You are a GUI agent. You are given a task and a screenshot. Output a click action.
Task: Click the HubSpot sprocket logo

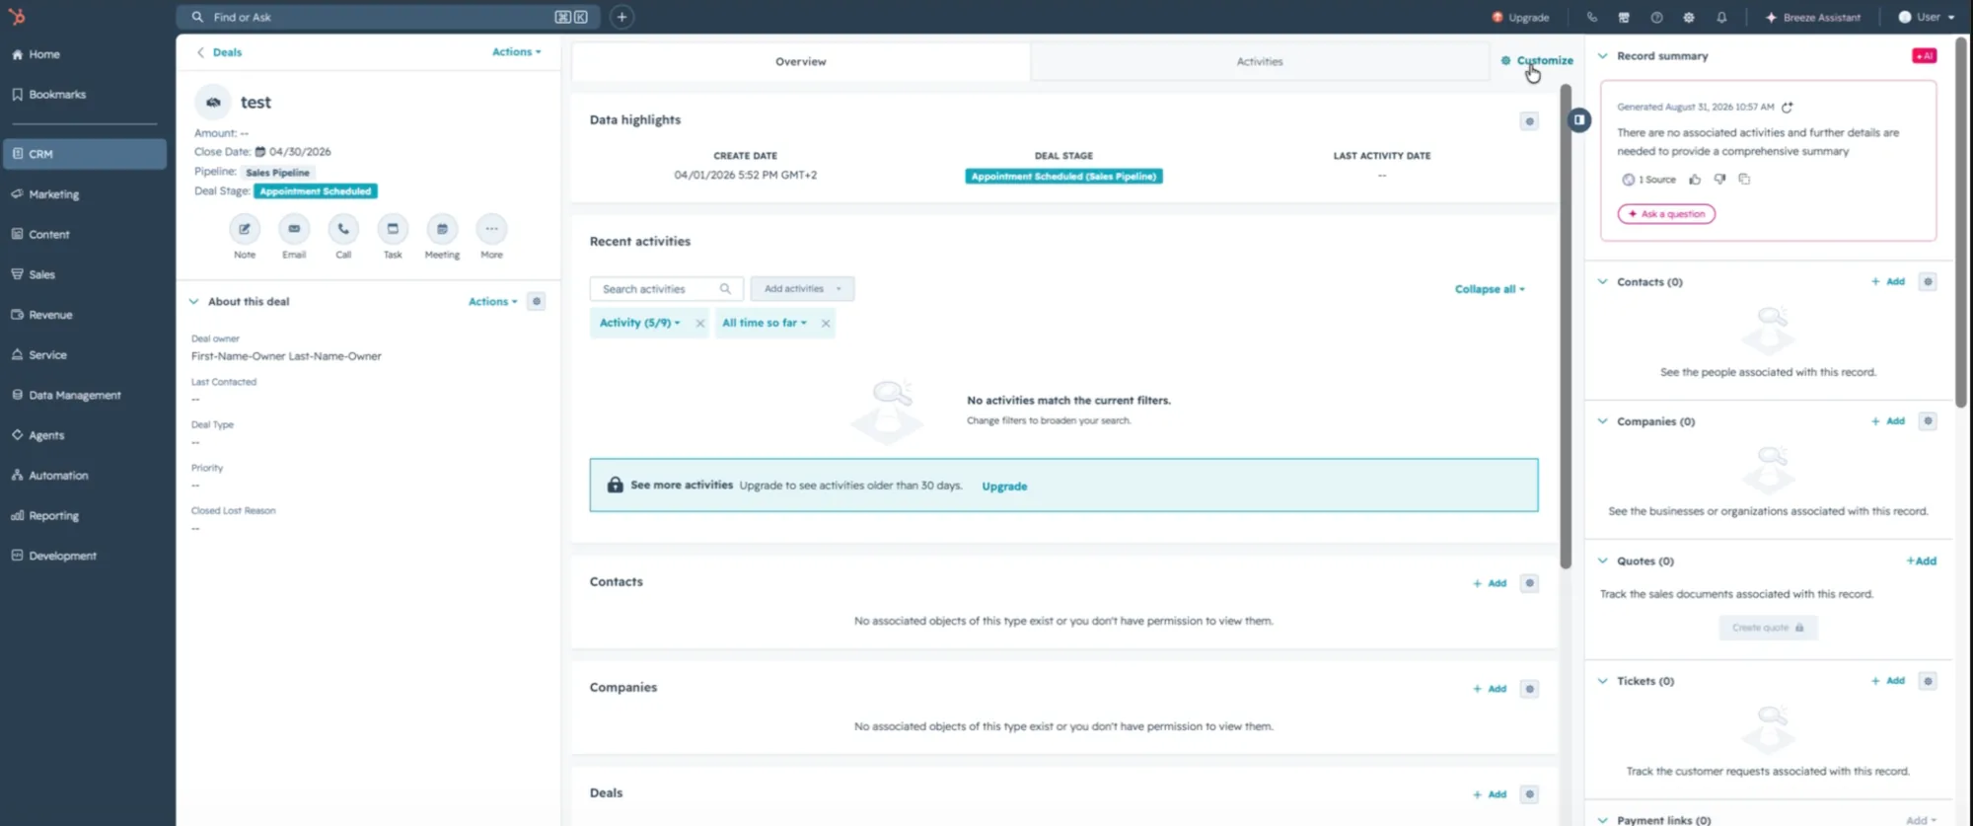[17, 17]
